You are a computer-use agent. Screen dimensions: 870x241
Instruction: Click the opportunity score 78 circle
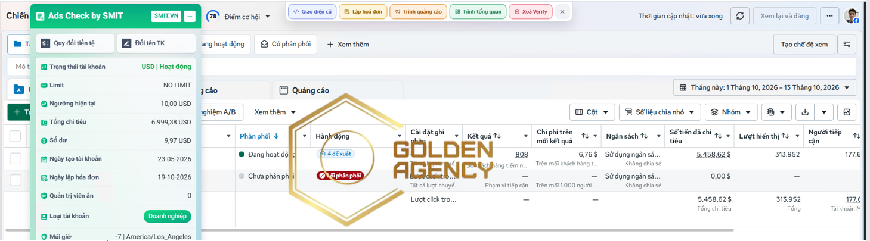(x=212, y=17)
